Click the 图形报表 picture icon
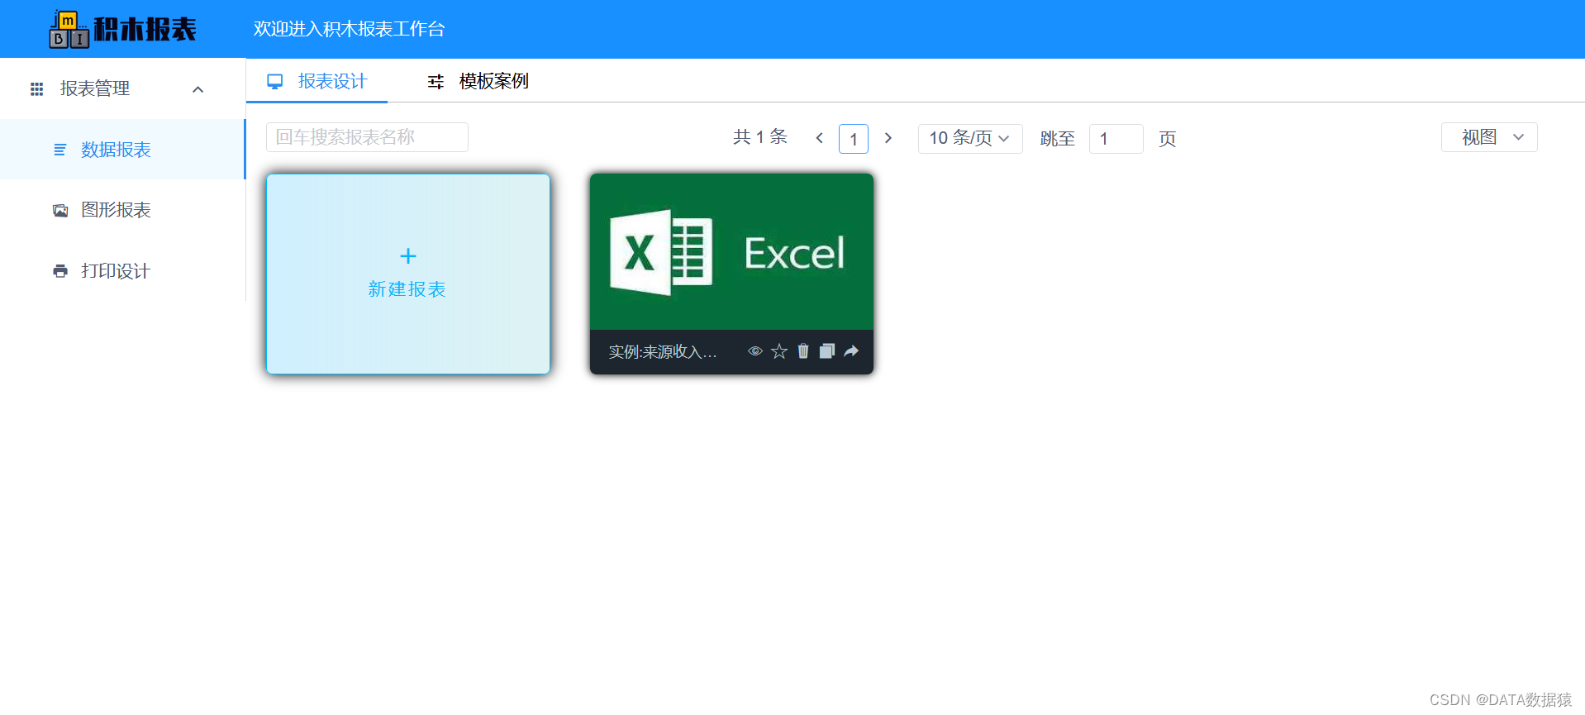Viewport: 1585px width, 715px height. [x=60, y=211]
